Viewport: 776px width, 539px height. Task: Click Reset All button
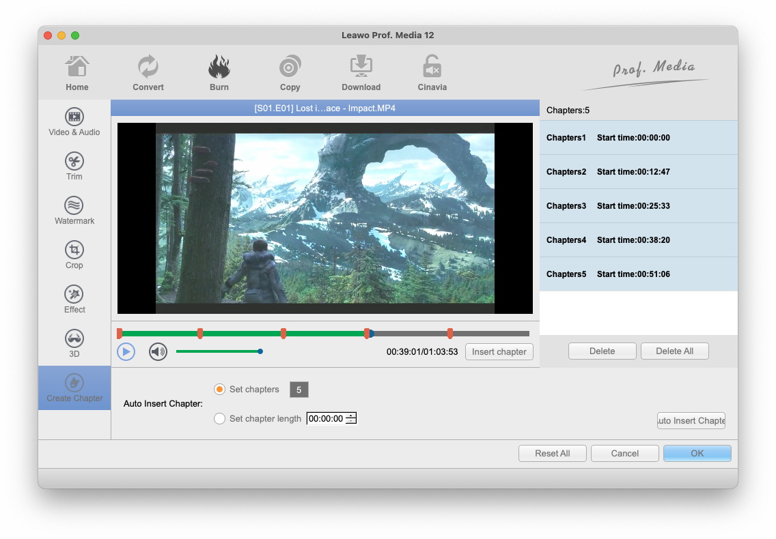click(553, 454)
